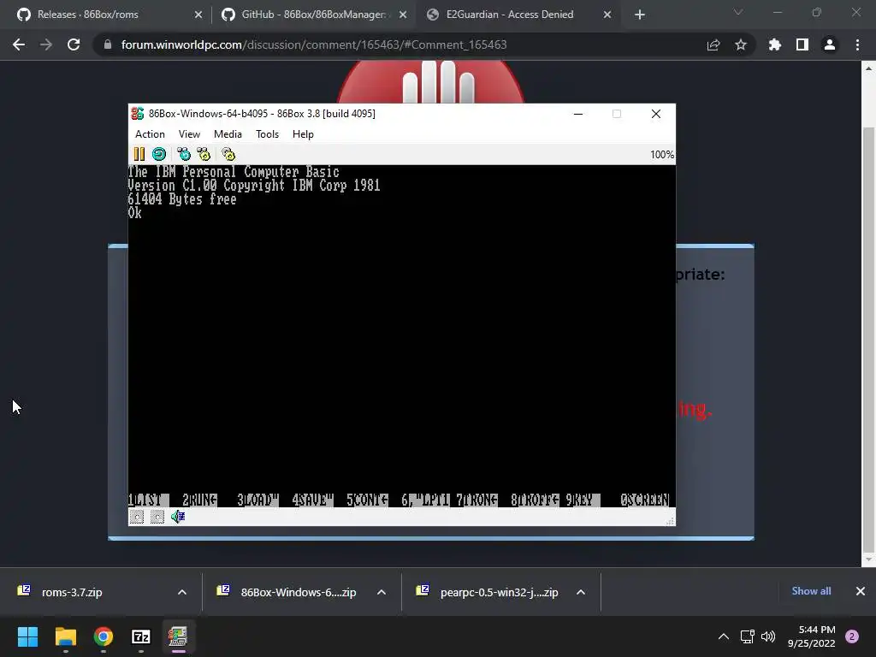The image size is (876, 657).
Task: Switch to the GitHub 86BoxManager tab
Action: pyautogui.click(x=313, y=15)
